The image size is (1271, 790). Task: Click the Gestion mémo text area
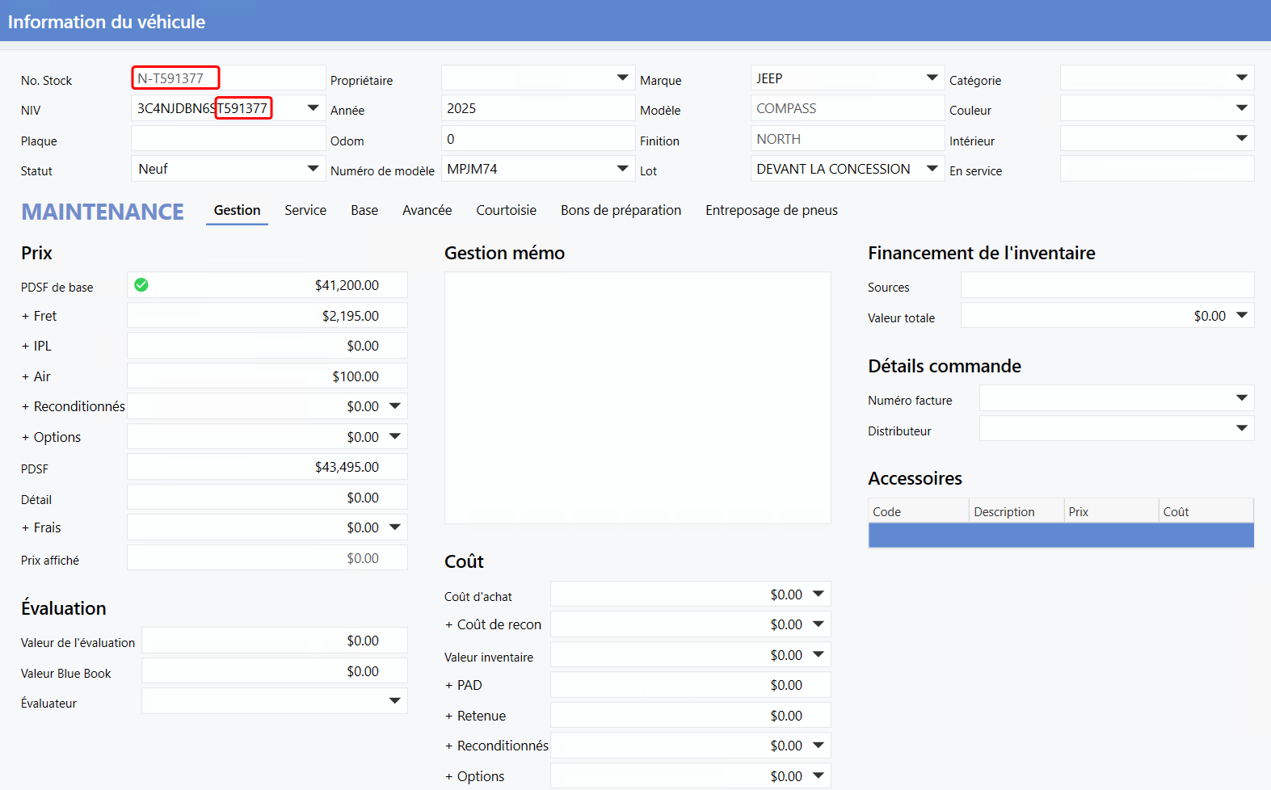pyautogui.click(x=637, y=397)
